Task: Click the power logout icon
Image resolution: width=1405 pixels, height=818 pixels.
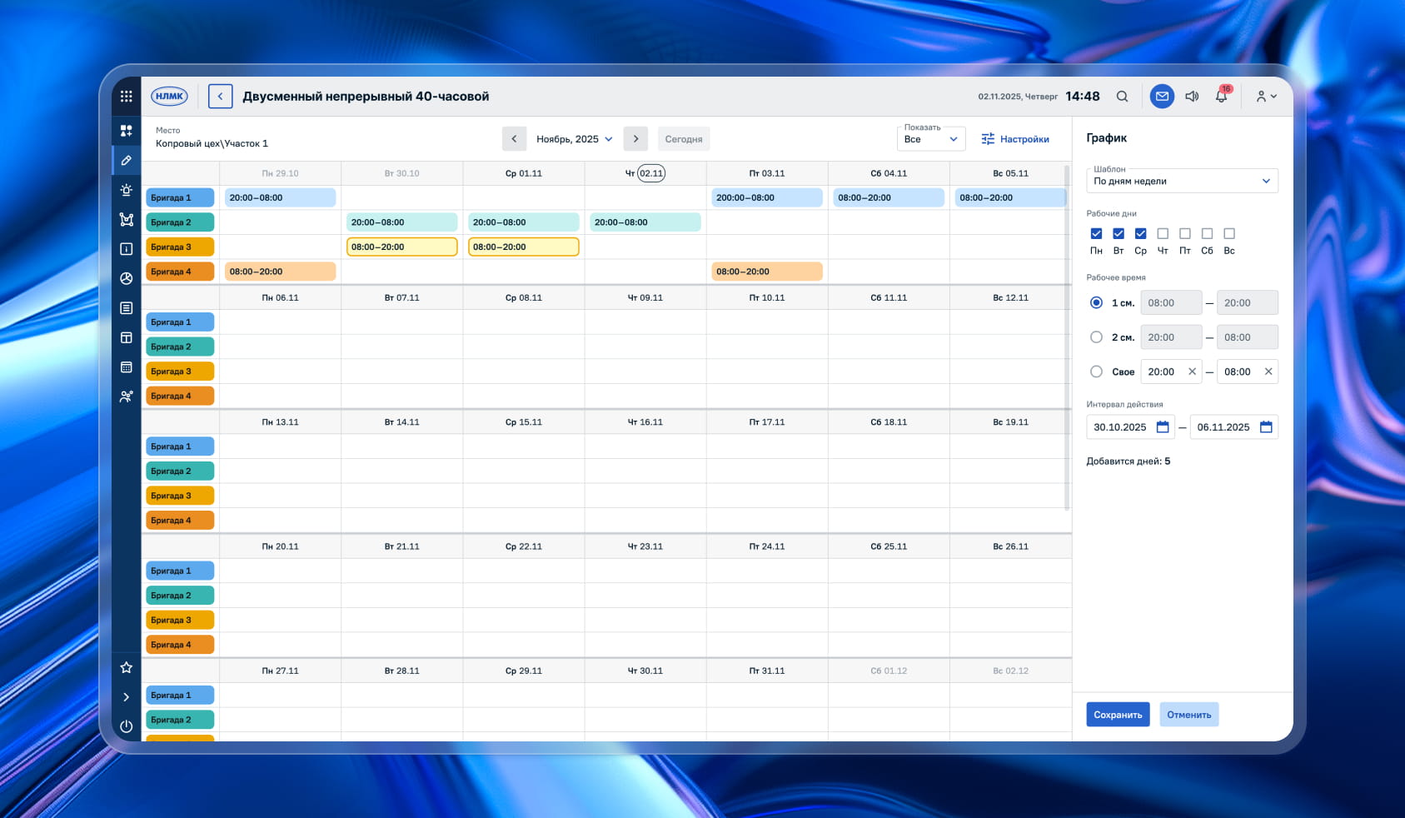Action: 127,726
